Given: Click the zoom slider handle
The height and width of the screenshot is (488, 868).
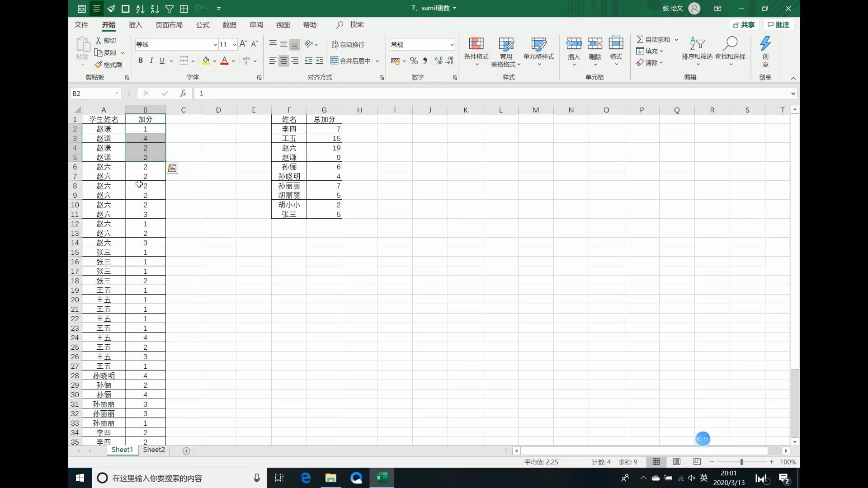Looking at the screenshot, I should [x=741, y=462].
